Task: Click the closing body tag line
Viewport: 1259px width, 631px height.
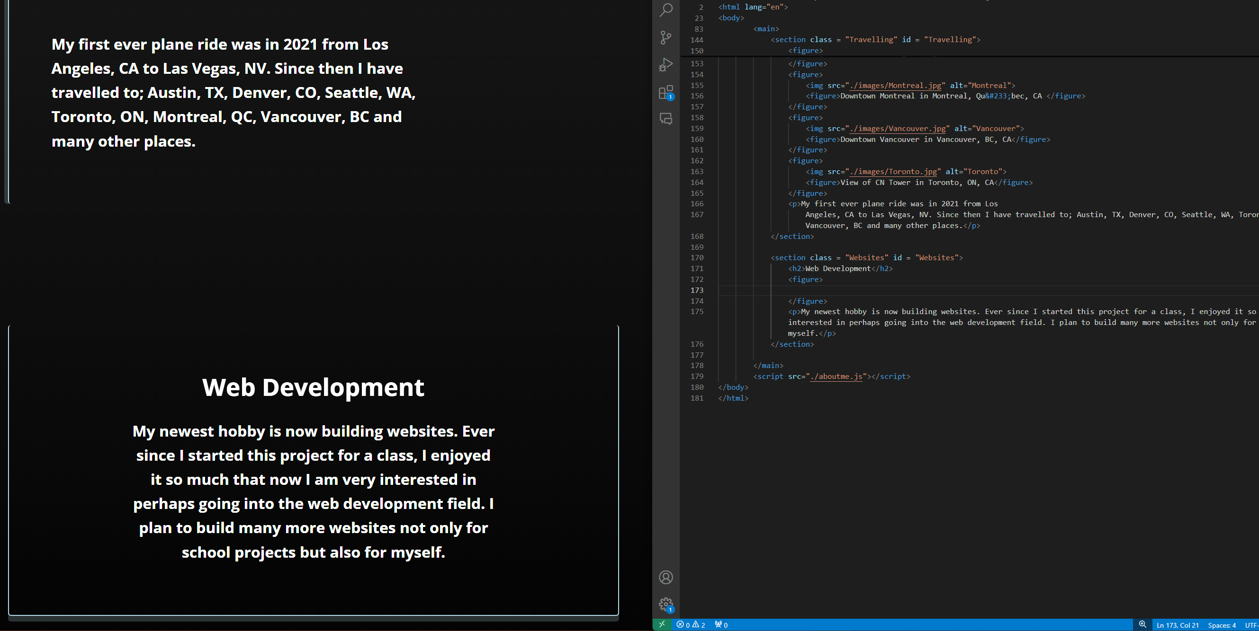Action: [733, 387]
